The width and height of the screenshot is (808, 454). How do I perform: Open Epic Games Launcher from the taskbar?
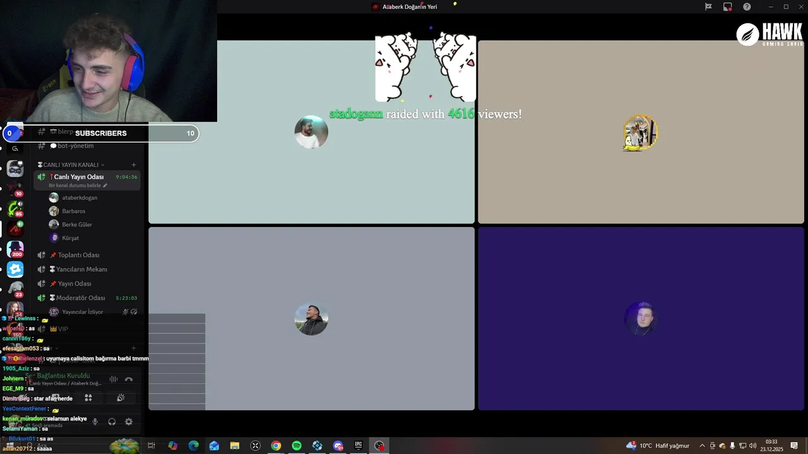pos(359,446)
